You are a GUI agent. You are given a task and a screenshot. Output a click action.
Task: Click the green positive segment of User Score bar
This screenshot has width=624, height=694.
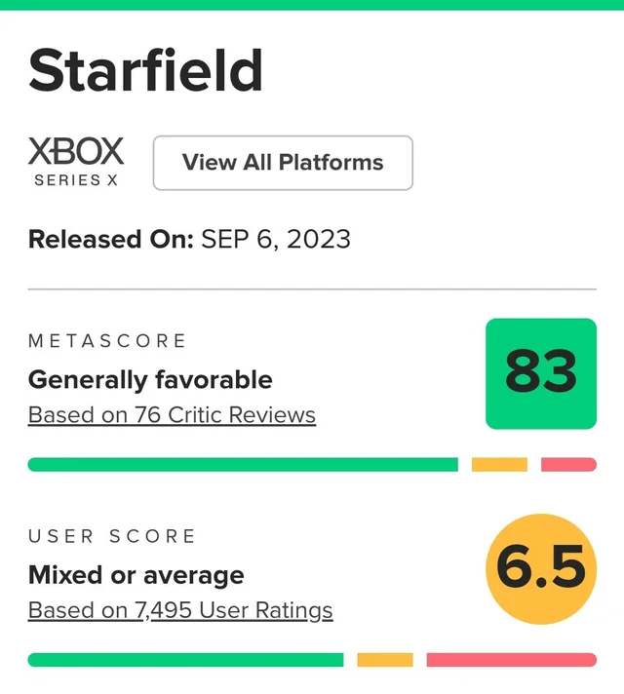click(x=185, y=660)
